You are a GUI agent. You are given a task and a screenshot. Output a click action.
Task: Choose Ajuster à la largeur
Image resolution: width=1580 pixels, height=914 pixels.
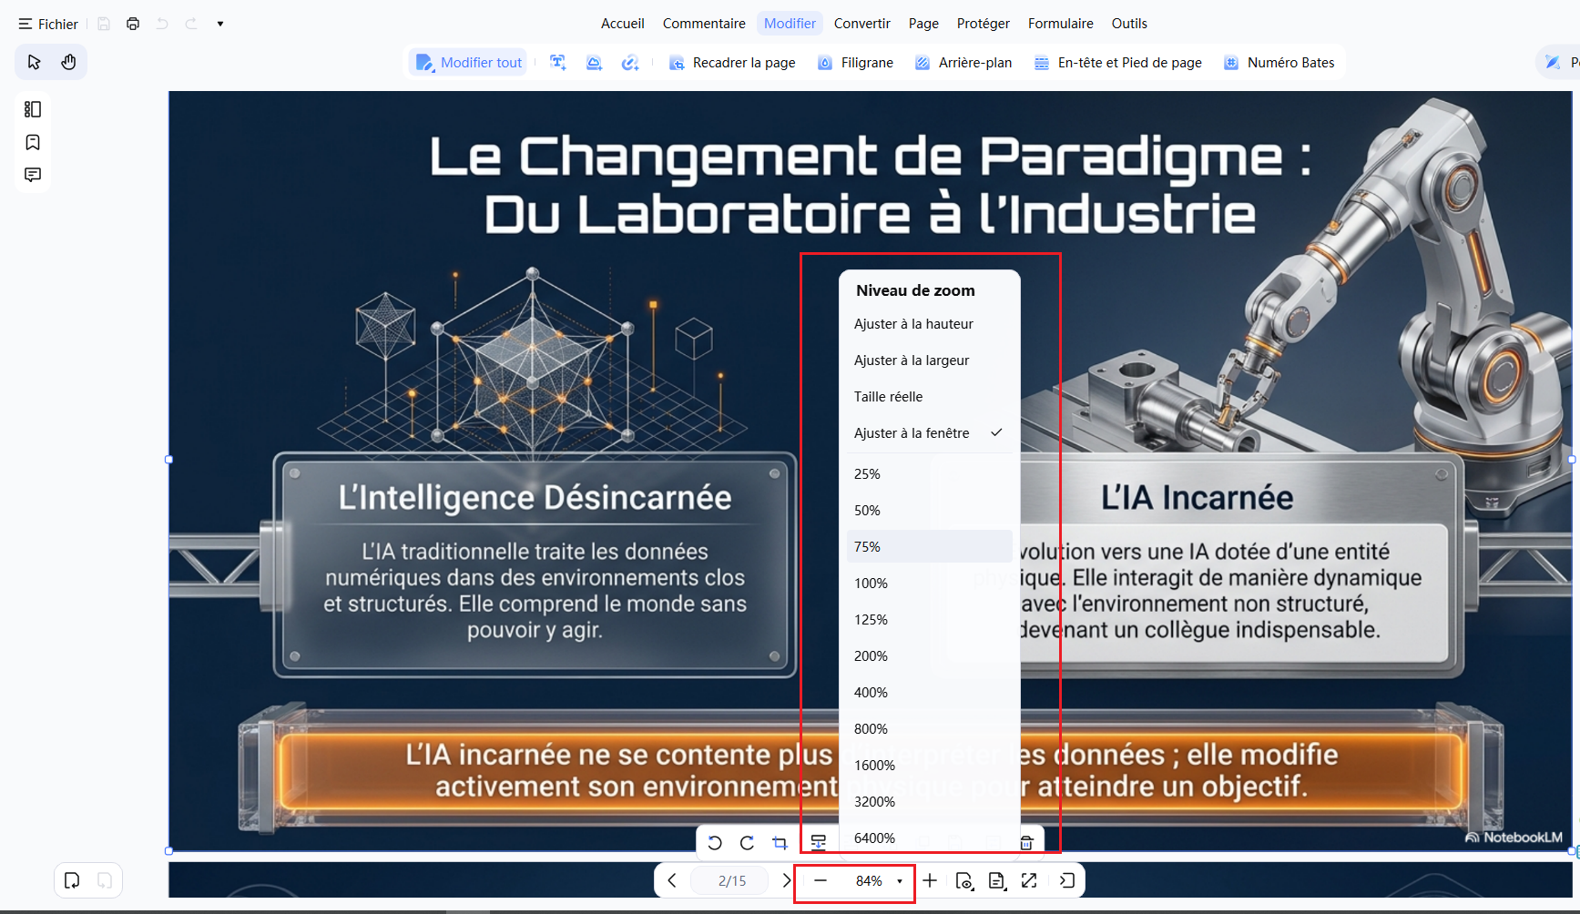[929, 361]
